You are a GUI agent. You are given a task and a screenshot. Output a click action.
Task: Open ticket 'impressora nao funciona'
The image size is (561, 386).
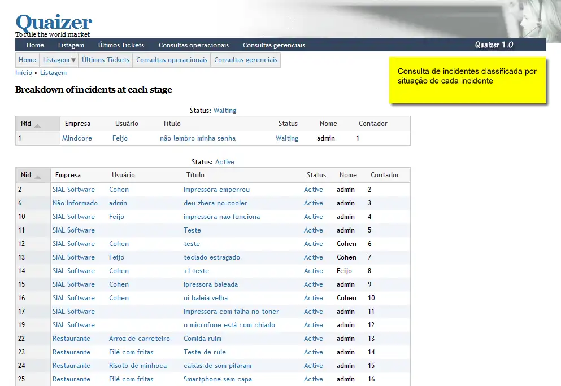tap(221, 217)
